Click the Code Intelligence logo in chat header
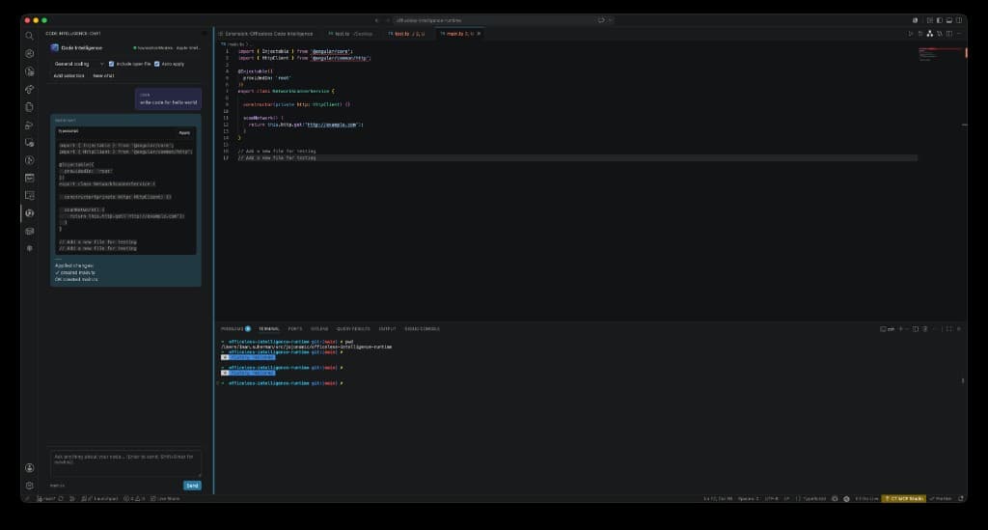The width and height of the screenshot is (988, 530). coord(55,48)
